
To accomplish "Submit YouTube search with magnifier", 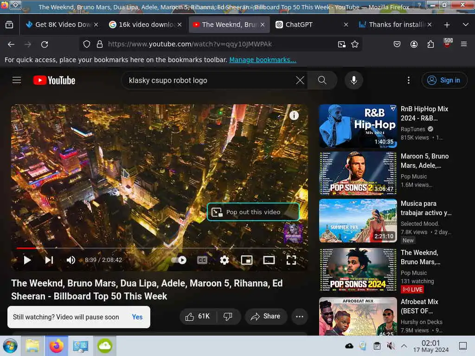I will coord(322,80).
